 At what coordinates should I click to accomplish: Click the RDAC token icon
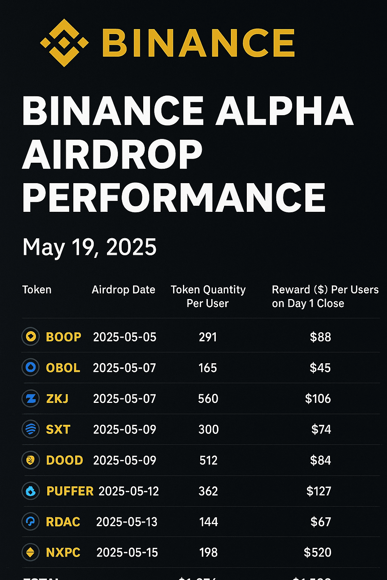[31, 522]
